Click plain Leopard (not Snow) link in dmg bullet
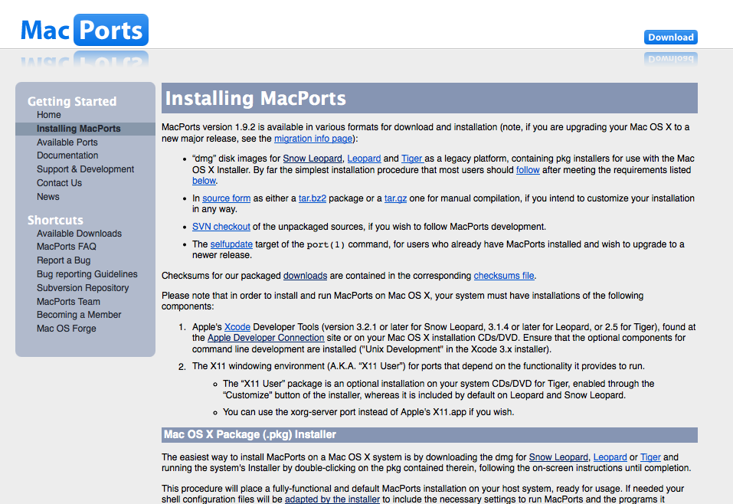Viewport: 733px width, 504px height. tap(364, 159)
